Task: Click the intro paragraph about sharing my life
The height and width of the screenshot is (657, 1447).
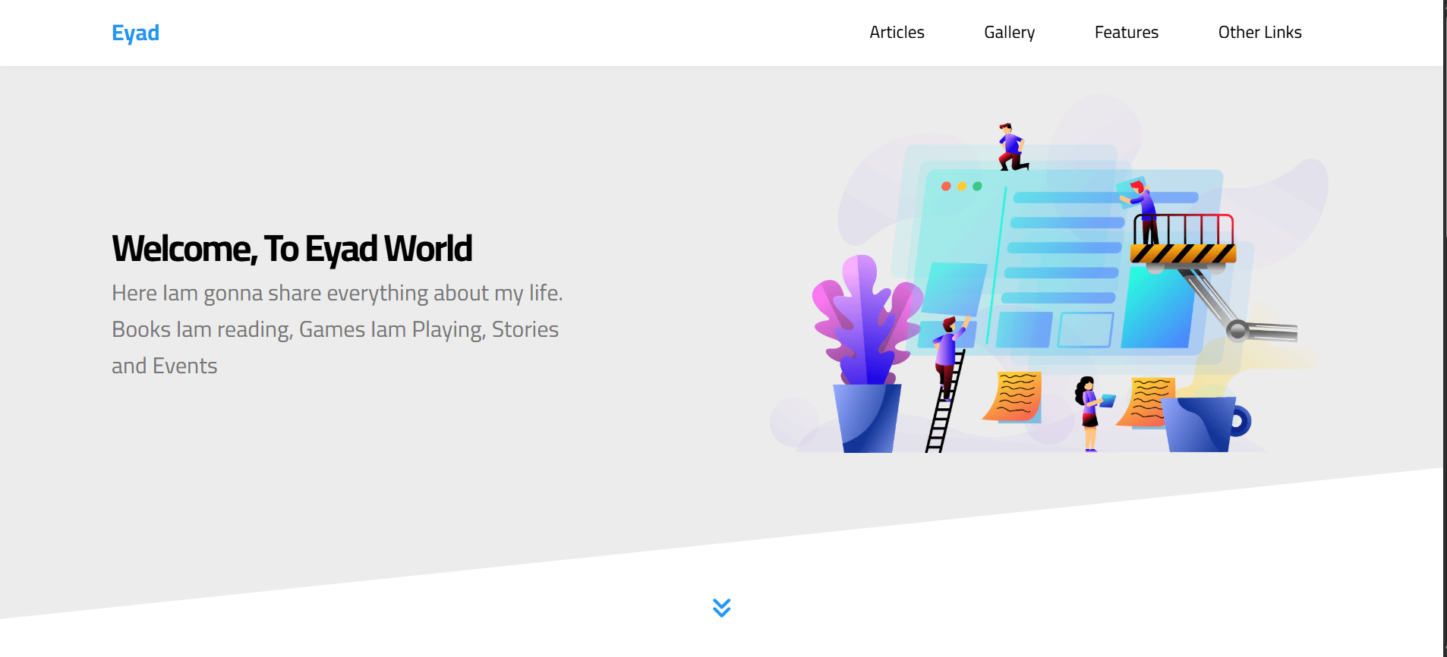Action: click(x=337, y=329)
